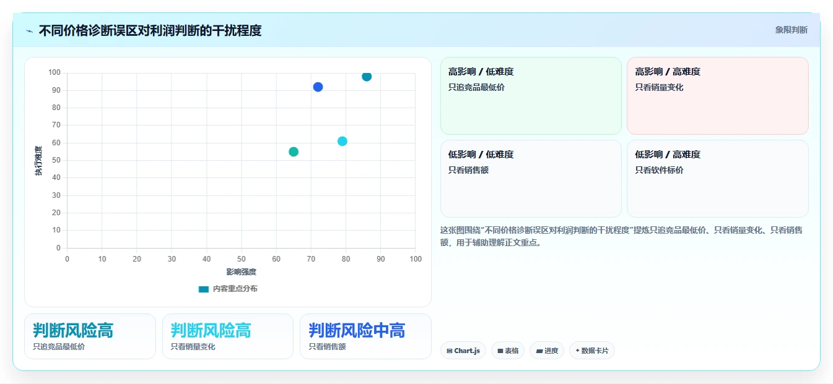Image resolution: width=833 pixels, height=384 pixels.
Task: Click the x-axis tick label 50
Action: 242,258
